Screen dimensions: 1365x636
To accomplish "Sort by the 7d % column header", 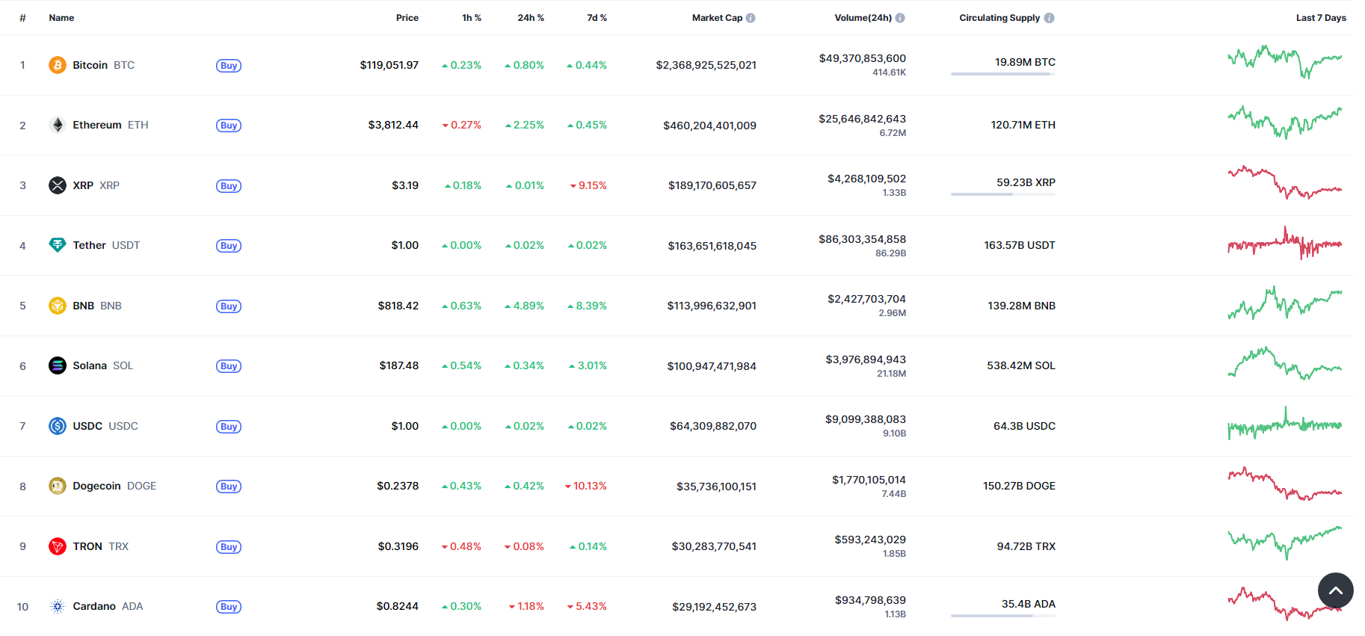I will (597, 18).
